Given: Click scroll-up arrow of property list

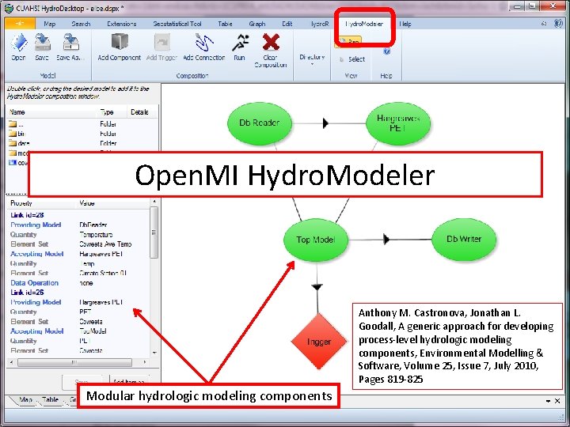Looking at the screenshot, I should tap(154, 202).
